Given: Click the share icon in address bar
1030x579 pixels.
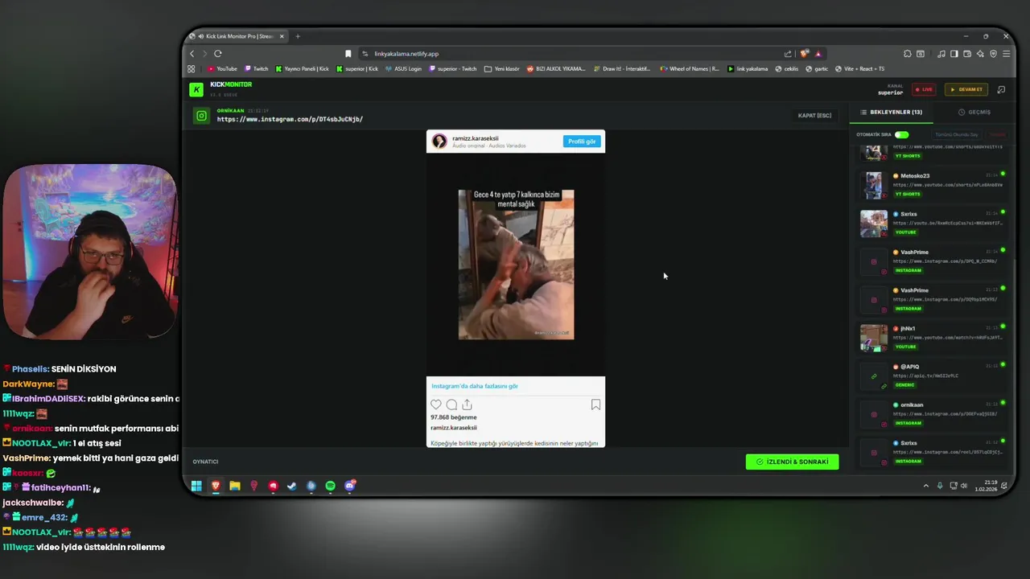Looking at the screenshot, I should click(x=788, y=54).
